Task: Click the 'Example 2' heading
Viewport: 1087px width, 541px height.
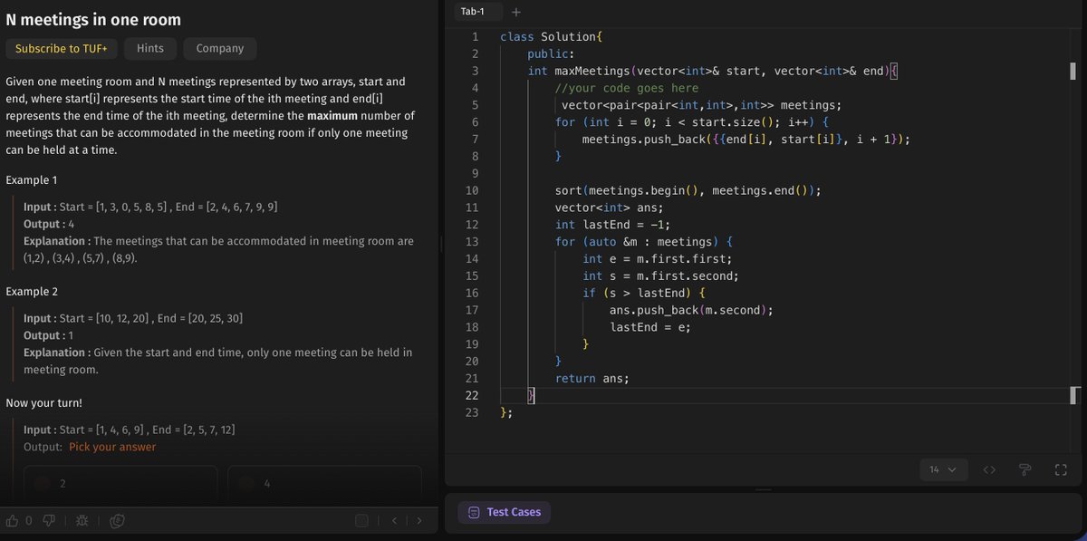Action: (32, 292)
